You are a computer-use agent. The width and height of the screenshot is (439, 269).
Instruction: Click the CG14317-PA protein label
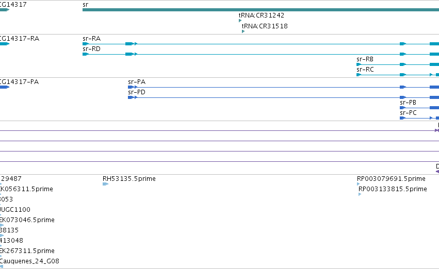click(19, 82)
